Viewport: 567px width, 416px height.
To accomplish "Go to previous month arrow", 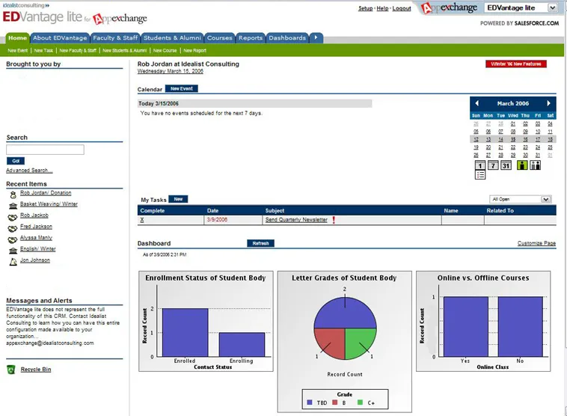I will pyautogui.click(x=477, y=103).
